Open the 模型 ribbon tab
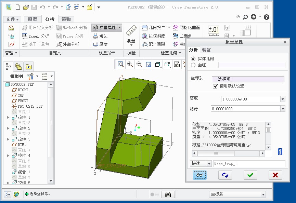This screenshot has width=296, height=203. (x=32, y=19)
